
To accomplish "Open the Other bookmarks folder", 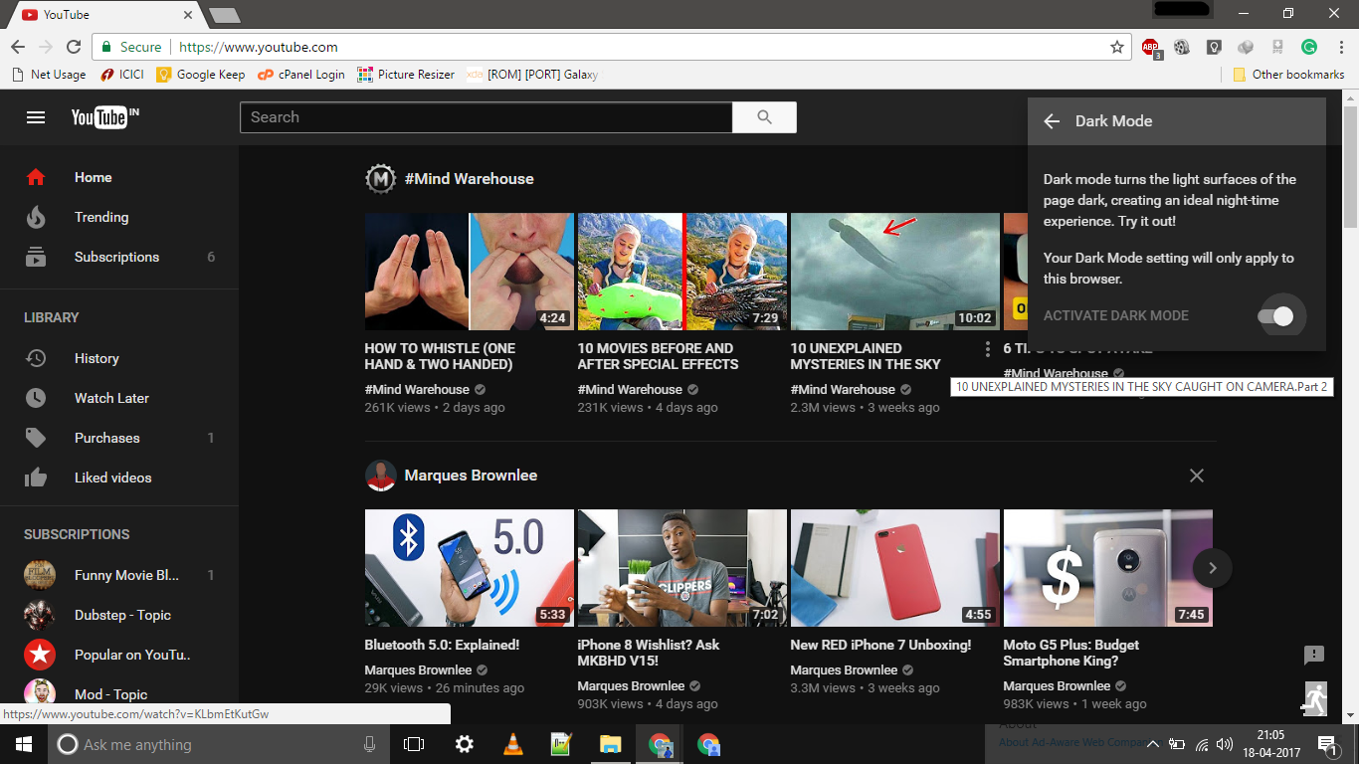I will (x=1288, y=75).
